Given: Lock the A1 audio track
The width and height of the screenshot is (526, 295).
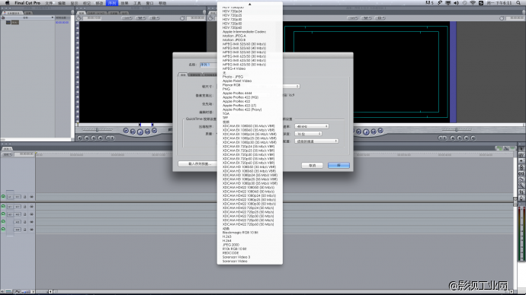Looking at the screenshot, I should pyautogui.click(x=25, y=207).
